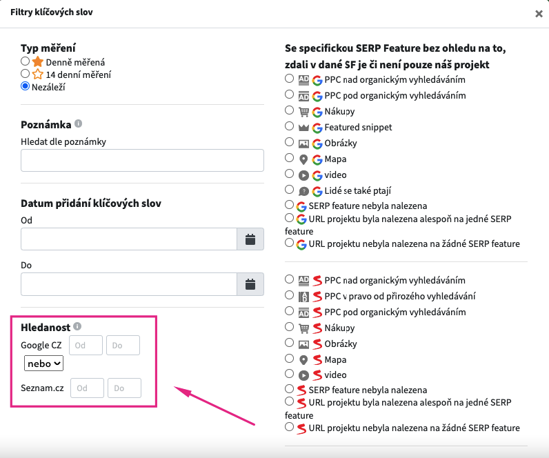Select the Denně měřená radio option
Screen dimensions: 549x458
coord(26,61)
